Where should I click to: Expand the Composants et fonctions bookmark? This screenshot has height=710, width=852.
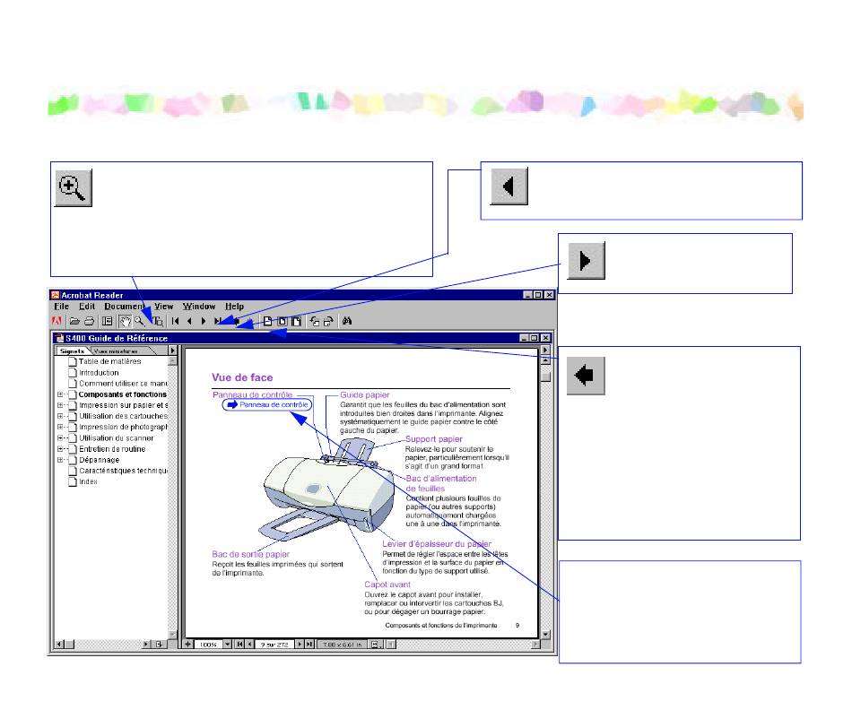click(60, 394)
